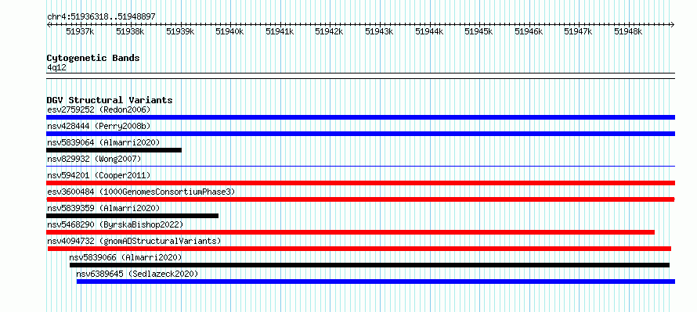The width and height of the screenshot is (697, 312).
Task: Click the 51940k ruler tick label
Action: (x=229, y=31)
